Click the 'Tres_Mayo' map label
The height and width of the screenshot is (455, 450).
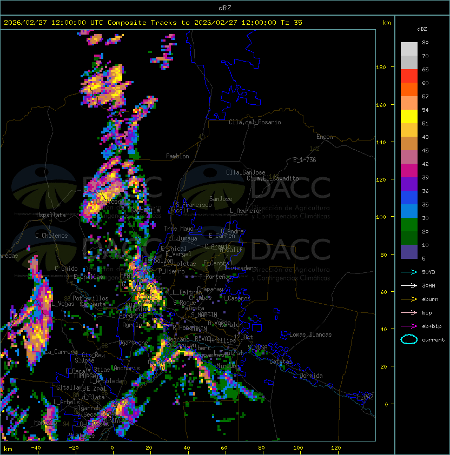pyautogui.click(x=178, y=229)
